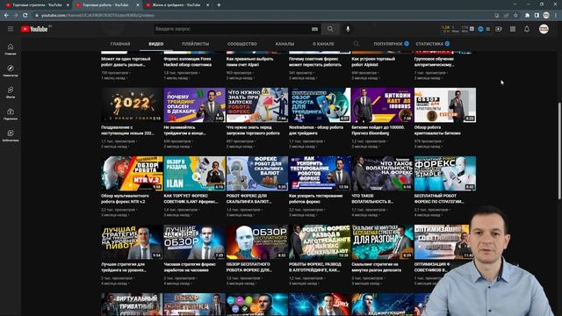The height and width of the screenshot is (316, 562).
Task: Click the page vertical scrollbar
Action: click(559, 150)
